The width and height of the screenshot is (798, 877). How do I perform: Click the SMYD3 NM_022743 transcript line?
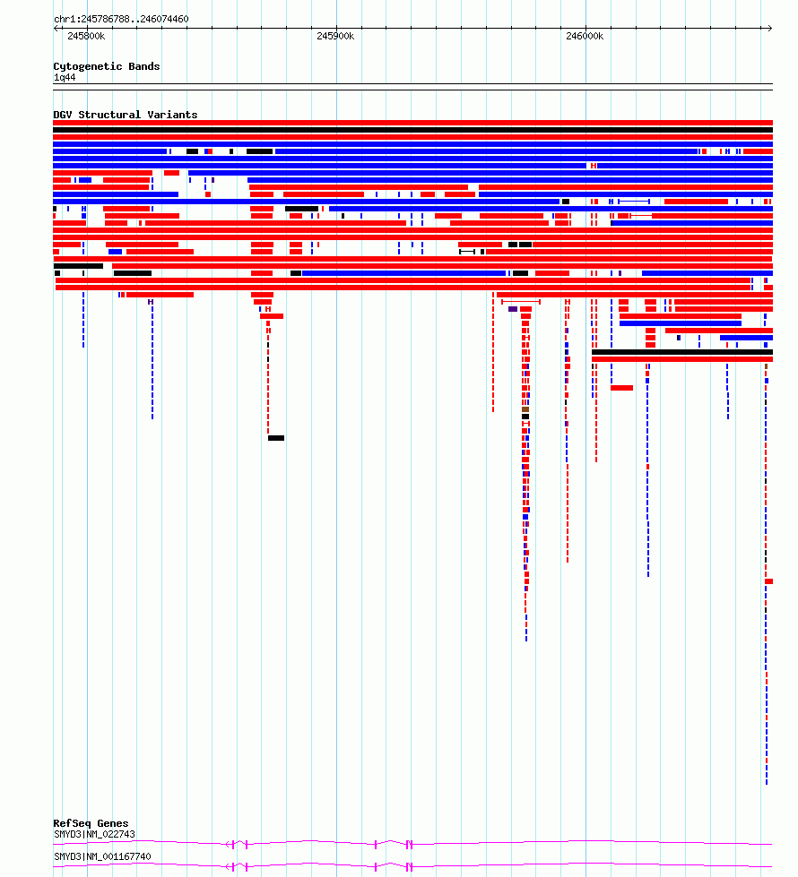click(412, 844)
